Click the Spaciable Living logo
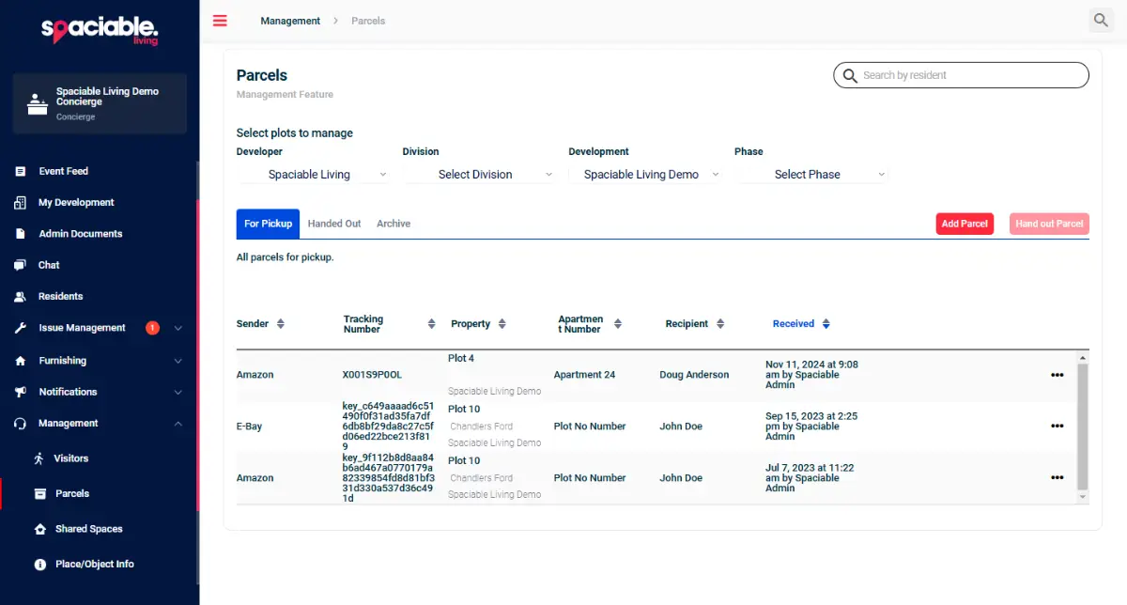The image size is (1127, 605). tap(100, 30)
